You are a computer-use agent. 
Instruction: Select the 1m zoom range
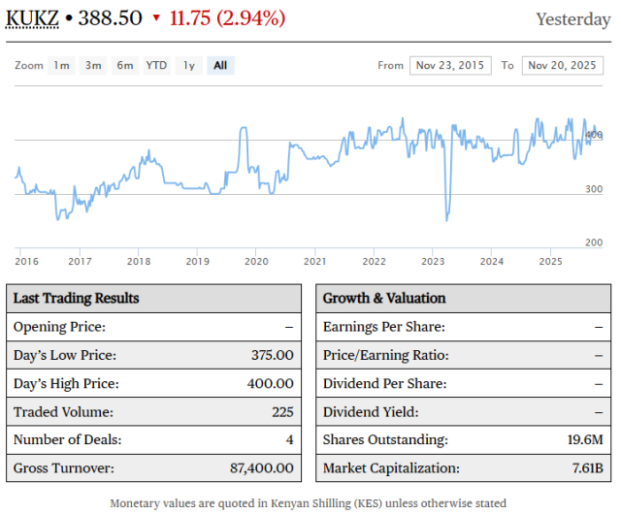coord(61,65)
